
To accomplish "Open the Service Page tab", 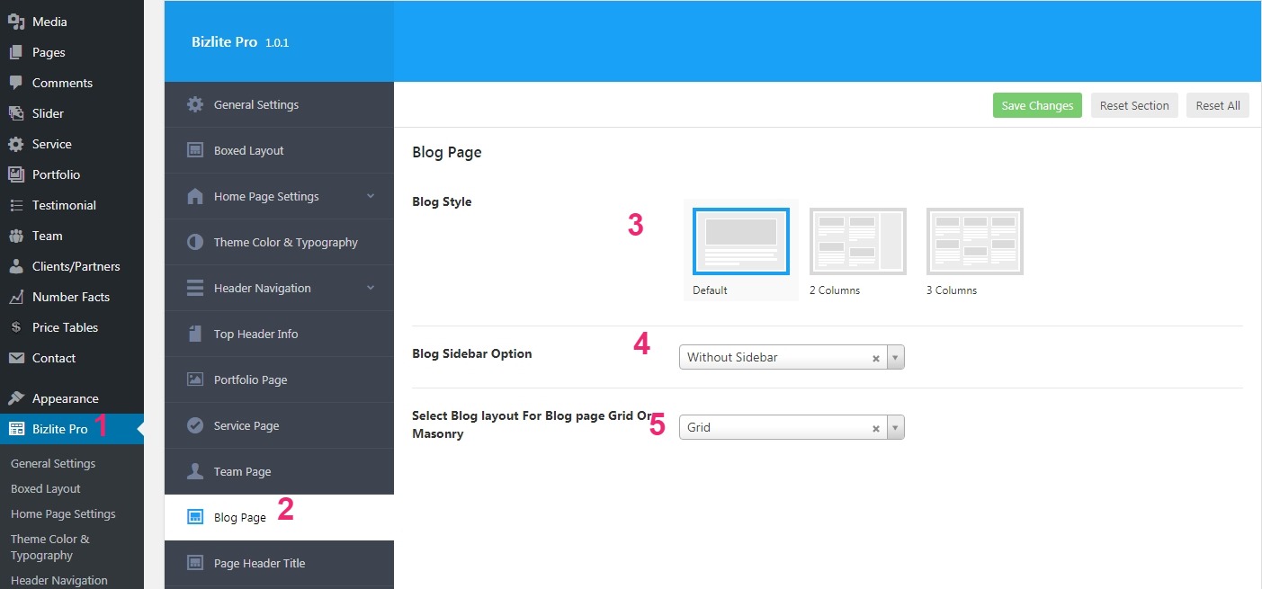I will pyautogui.click(x=279, y=425).
